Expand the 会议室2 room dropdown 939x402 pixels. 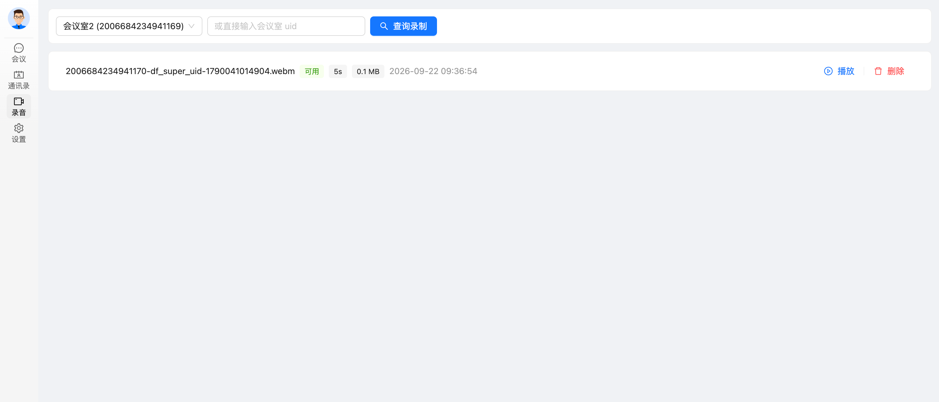pos(129,26)
